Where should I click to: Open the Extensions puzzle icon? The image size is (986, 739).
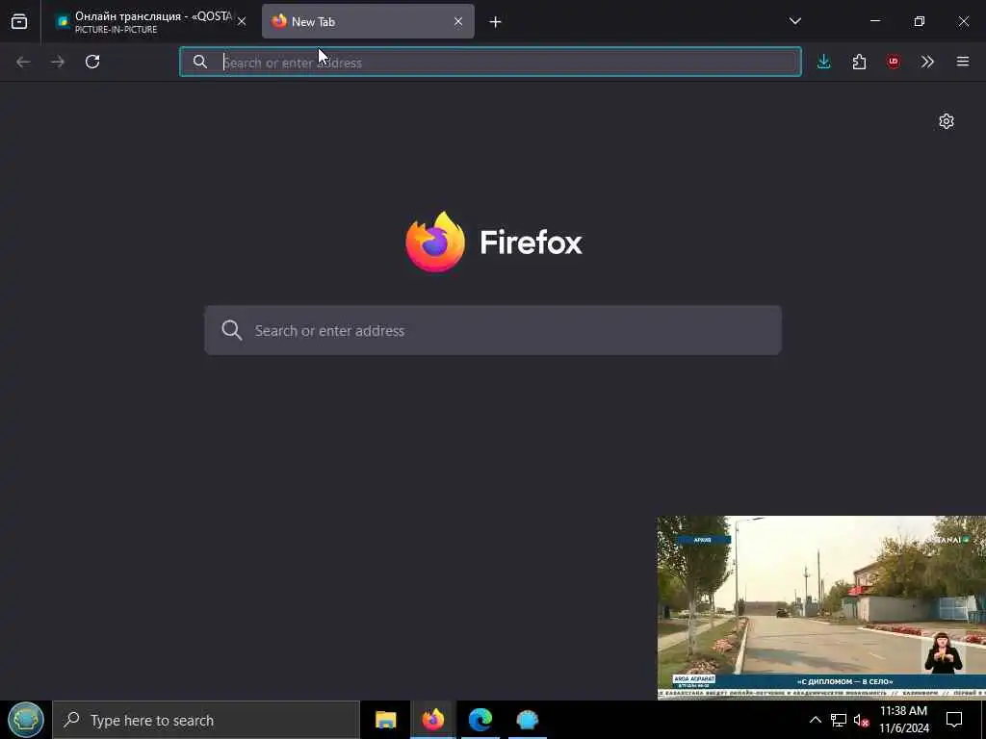click(859, 62)
